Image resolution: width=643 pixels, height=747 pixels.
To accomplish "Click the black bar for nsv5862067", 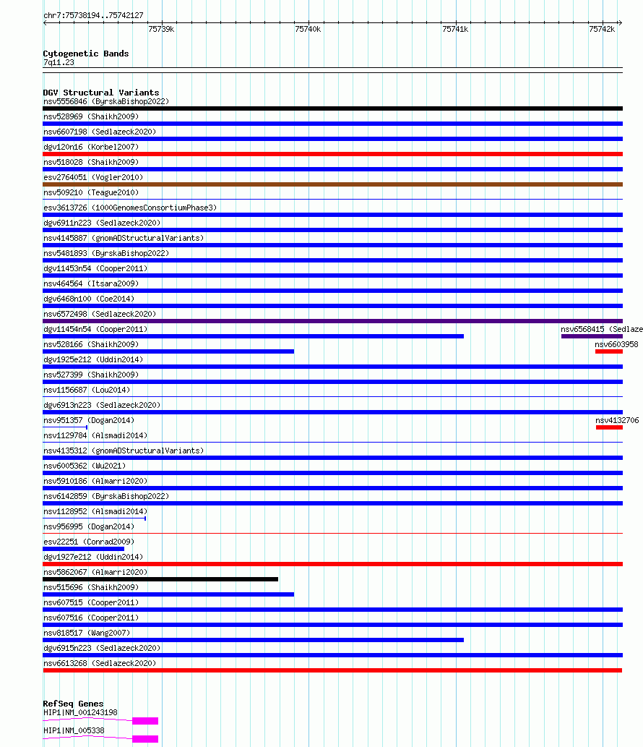I will coord(160,579).
